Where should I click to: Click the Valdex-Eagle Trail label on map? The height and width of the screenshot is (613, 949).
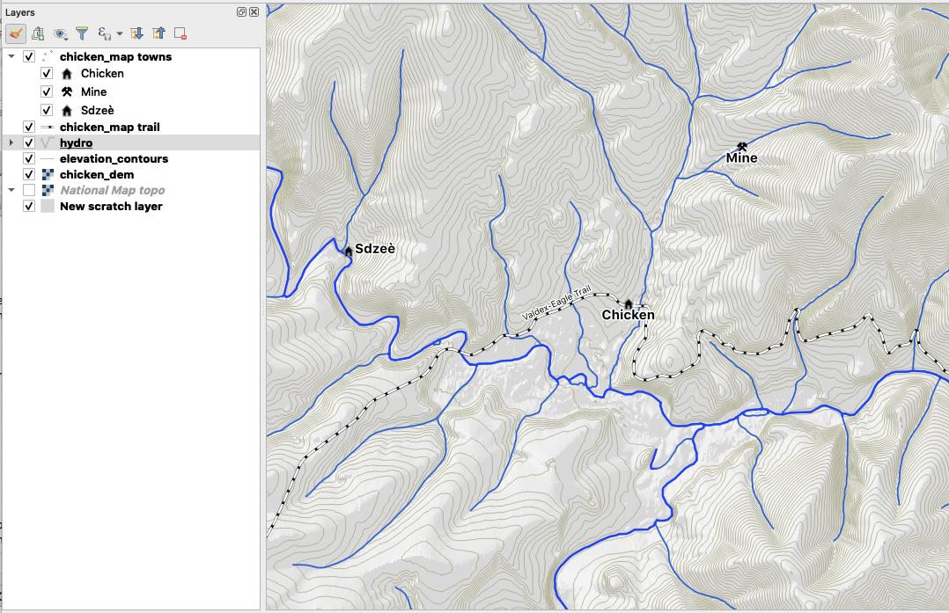point(556,303)
